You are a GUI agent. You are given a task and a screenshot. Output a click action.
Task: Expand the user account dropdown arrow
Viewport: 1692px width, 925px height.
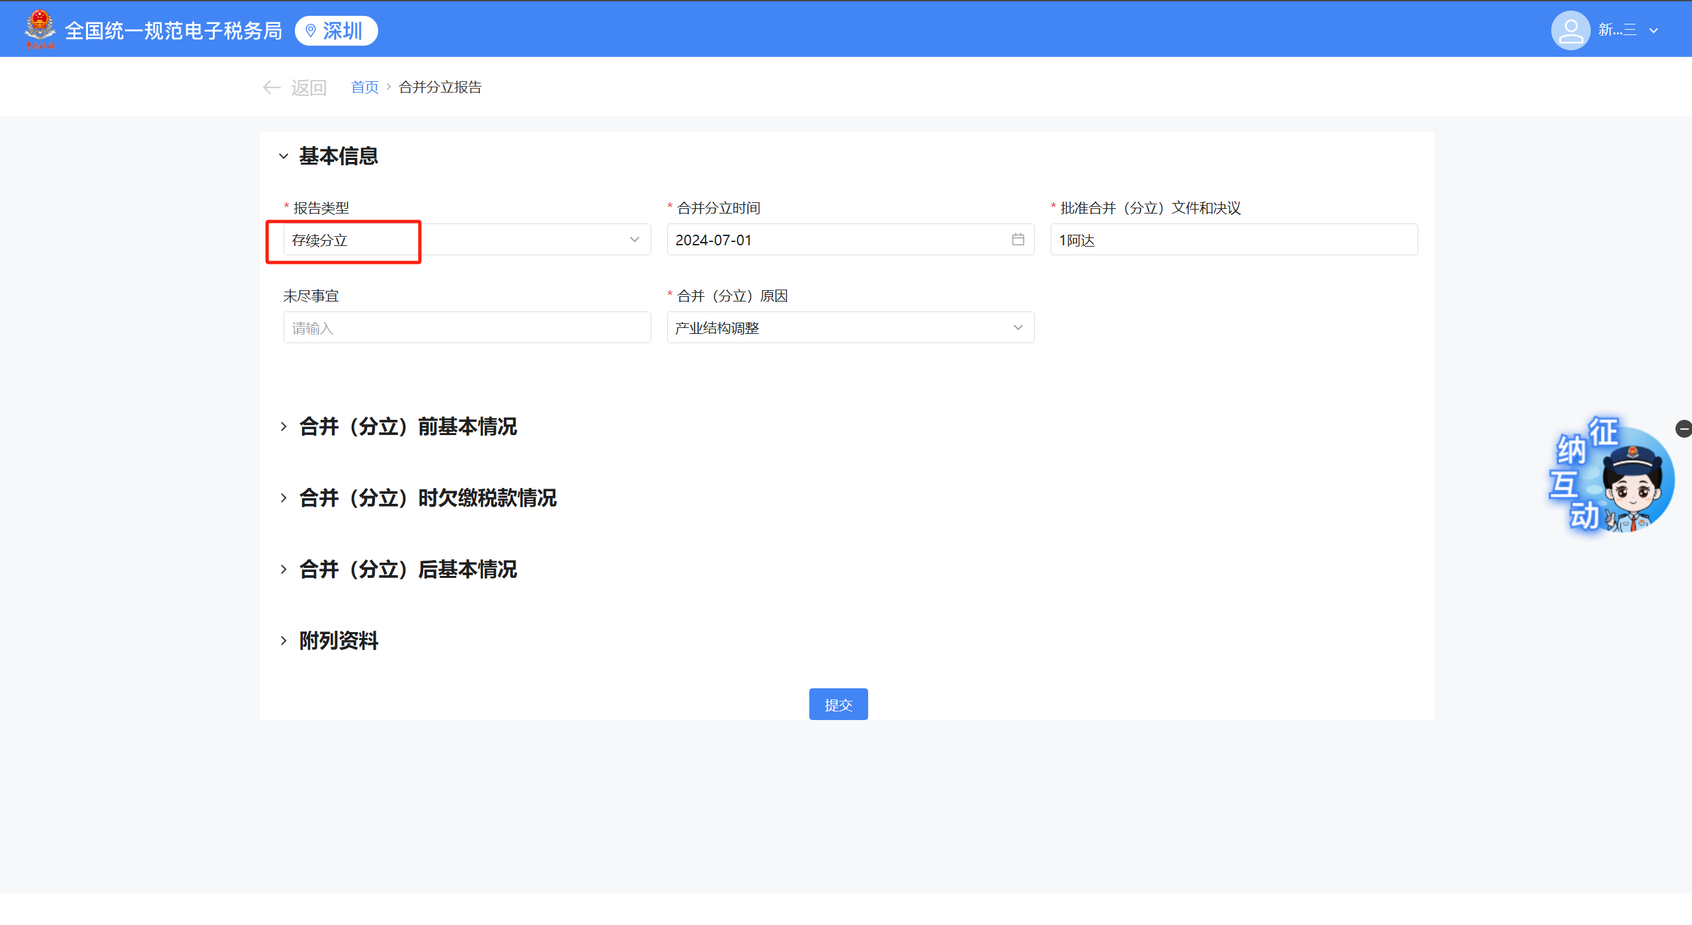click(x=1654, y=30)
